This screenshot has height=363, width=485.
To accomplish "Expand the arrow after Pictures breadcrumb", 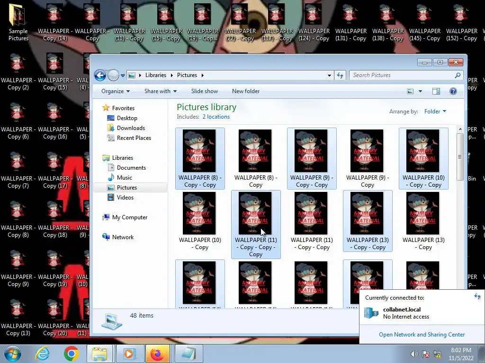I will coord(203,75).
